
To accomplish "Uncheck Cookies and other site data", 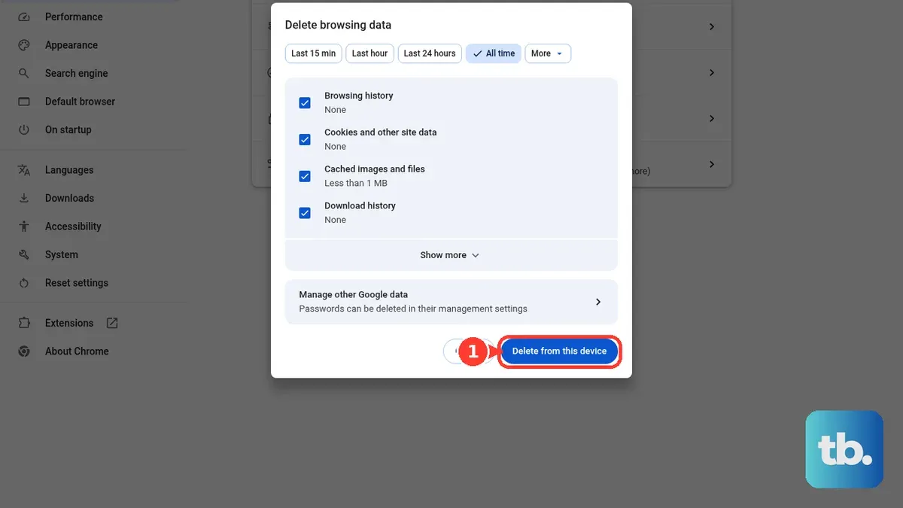I will (305, 139).
